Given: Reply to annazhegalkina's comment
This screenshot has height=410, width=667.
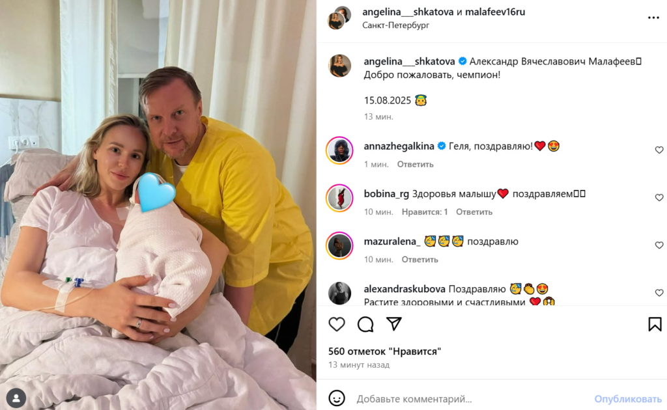Looking at the screenshot, I should tap(415, 164).
